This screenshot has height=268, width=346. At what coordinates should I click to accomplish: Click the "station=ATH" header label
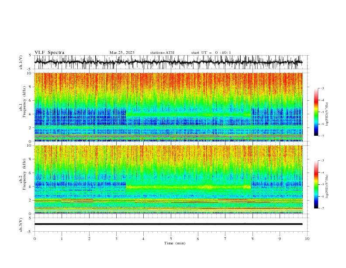pos(162,53)
